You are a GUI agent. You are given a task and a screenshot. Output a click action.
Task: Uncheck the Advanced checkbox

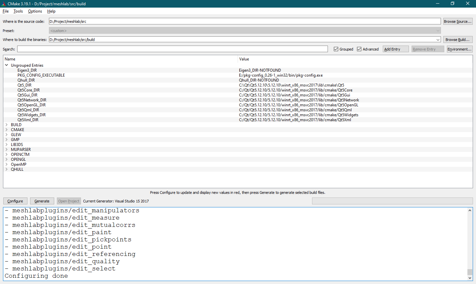pos(359,49)
